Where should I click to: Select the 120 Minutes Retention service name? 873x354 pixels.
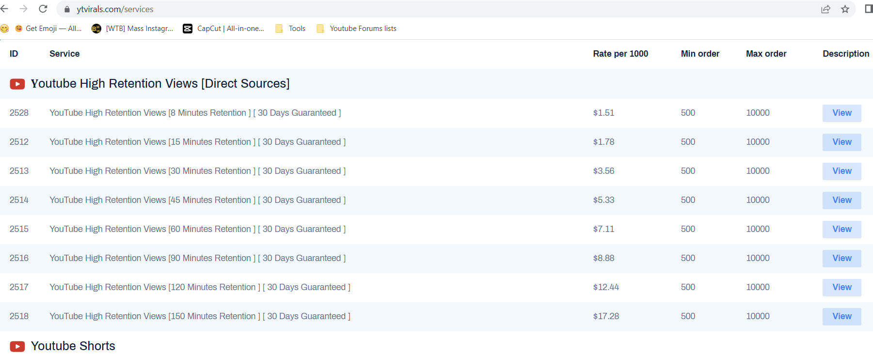pos(200,287)
